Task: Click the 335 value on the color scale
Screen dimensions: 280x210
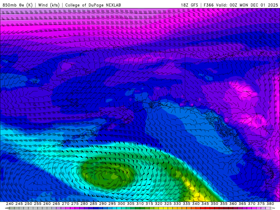Action: pyautogui.click(x=187, y=204)
